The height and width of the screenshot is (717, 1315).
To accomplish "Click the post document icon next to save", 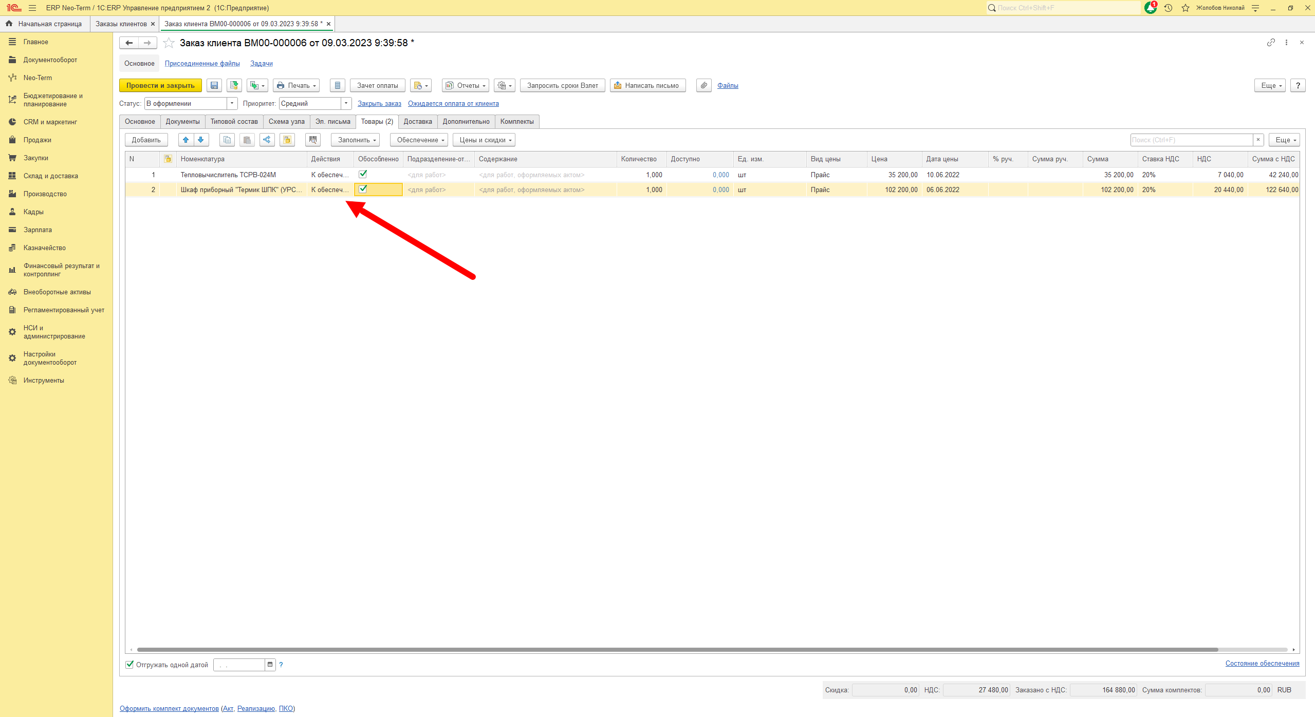I will [x=234, y=85].
